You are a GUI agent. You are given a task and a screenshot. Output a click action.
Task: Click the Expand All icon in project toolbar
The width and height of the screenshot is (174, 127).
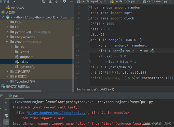coord(50,2)
